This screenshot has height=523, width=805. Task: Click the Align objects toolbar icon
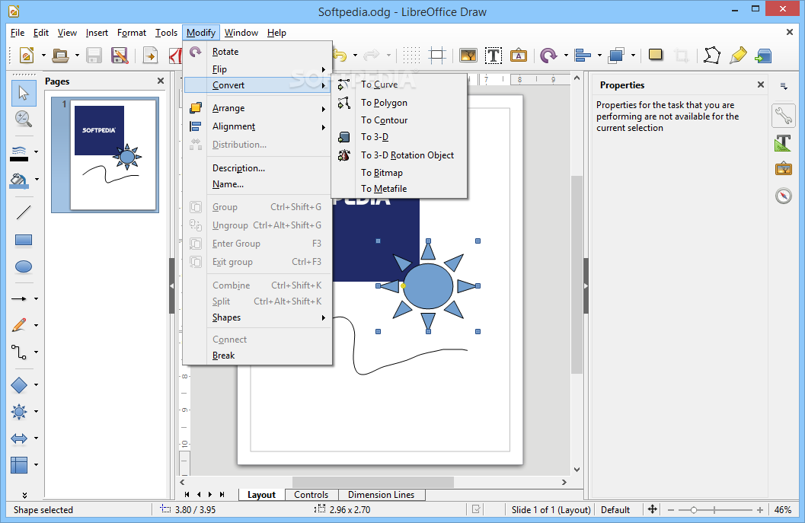(583, 55)
